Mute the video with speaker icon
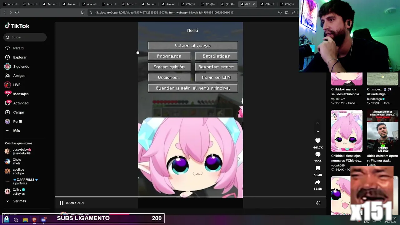400x225 pixels. [x=318, y=203]
